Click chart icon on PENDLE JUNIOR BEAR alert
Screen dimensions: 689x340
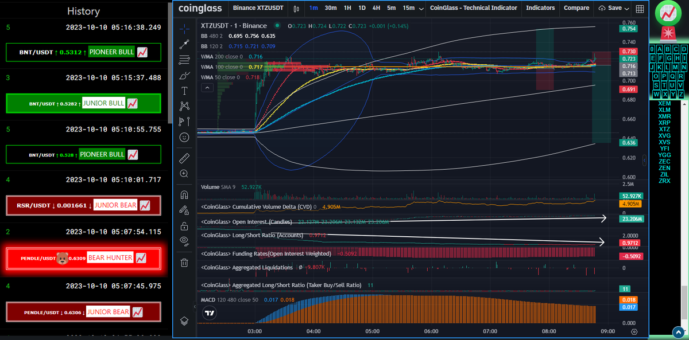coord(138,312)
